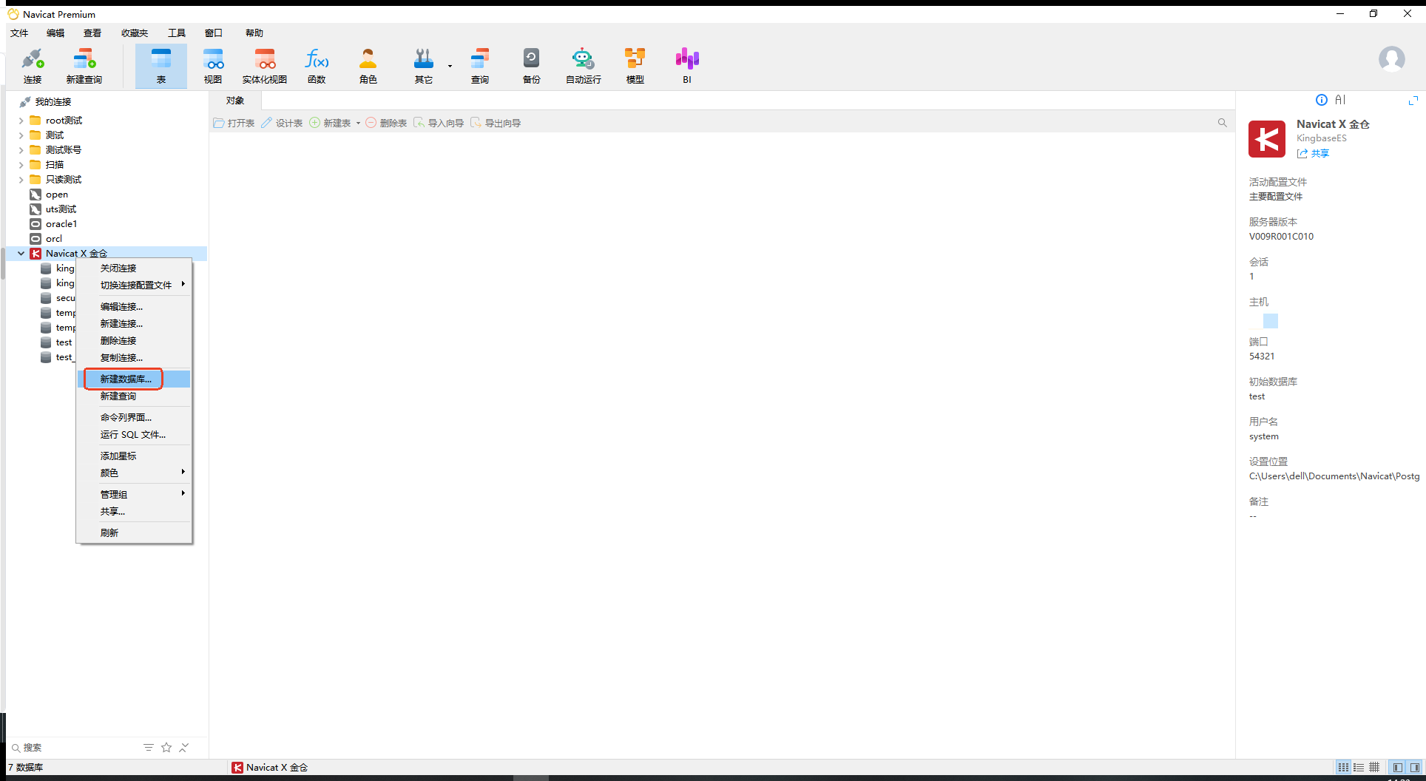This screenshot has width=1426, height=781.
Task: Switch to detail view
Action: point(1359,768)
